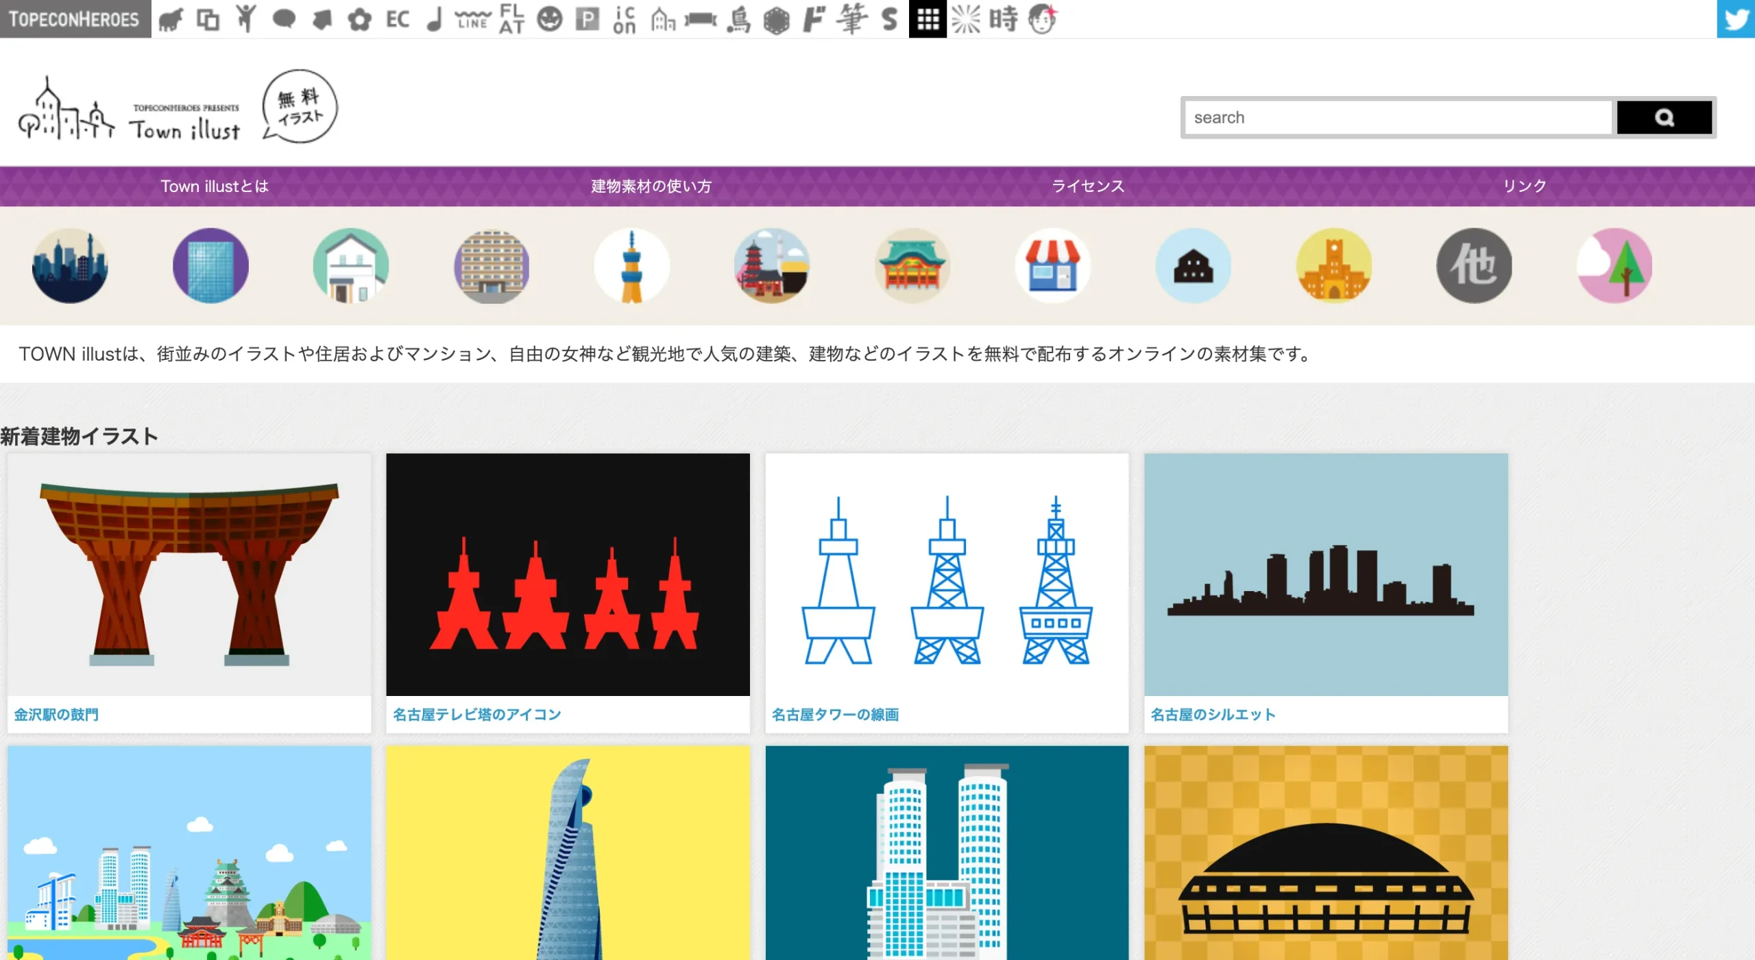Viewport: 1755px width, 960px height.
Task: Click the '名古屋テレビ塔のアイコン' link
Action: [x=477, y=715]
